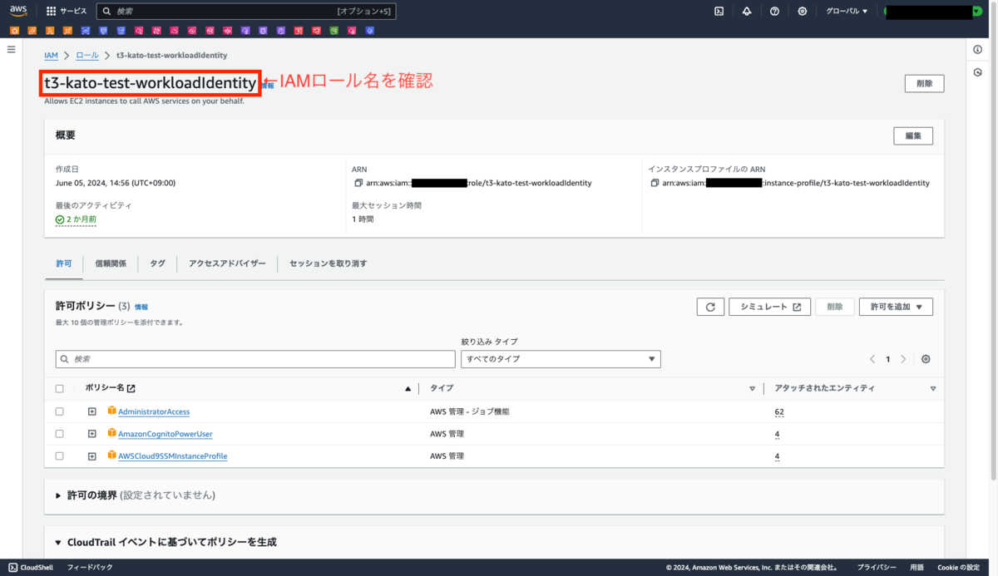Click the magnifier icon in top search

106,12
